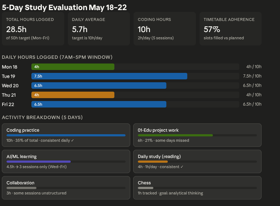Click the blue Tue 19 7.5h bar

coord(109,76)
